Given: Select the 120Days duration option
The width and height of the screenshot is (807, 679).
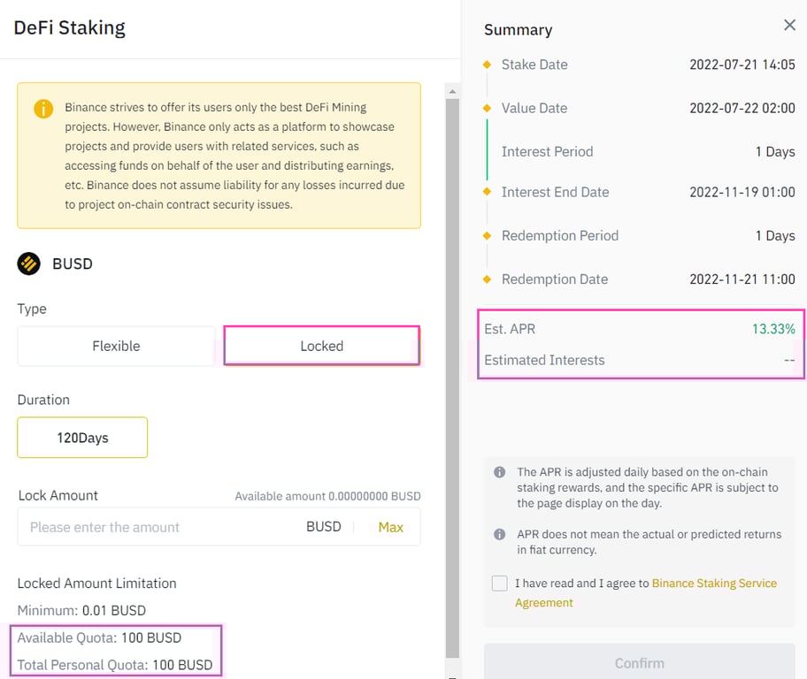Looking at the screenshot, I should point(81,437).
